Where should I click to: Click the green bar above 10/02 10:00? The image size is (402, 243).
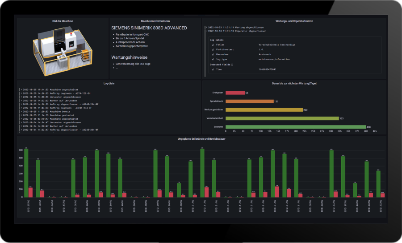click(x=96, y=174)
